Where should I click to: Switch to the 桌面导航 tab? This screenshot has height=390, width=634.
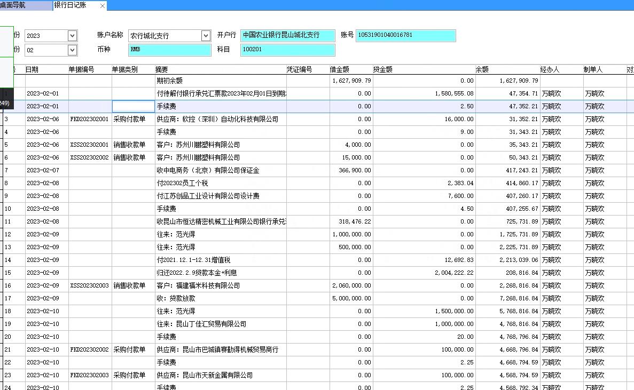pos(20,5)
